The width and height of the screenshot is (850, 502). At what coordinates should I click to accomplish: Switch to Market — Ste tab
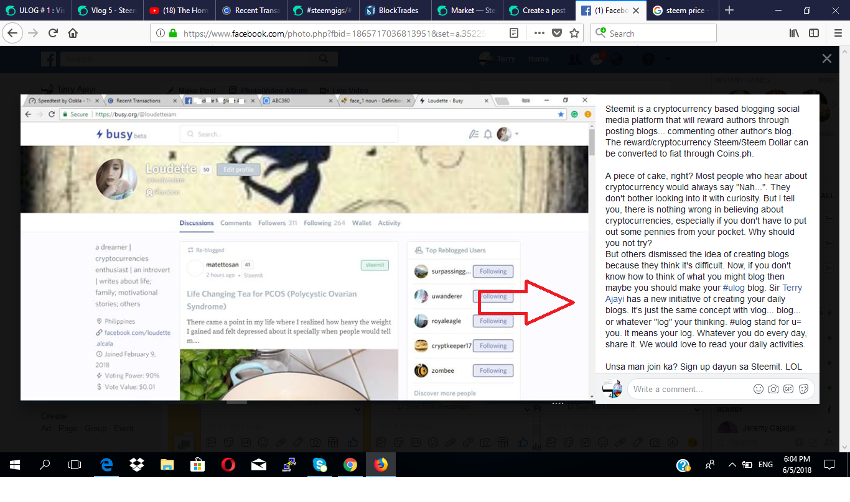pos(467,10)
